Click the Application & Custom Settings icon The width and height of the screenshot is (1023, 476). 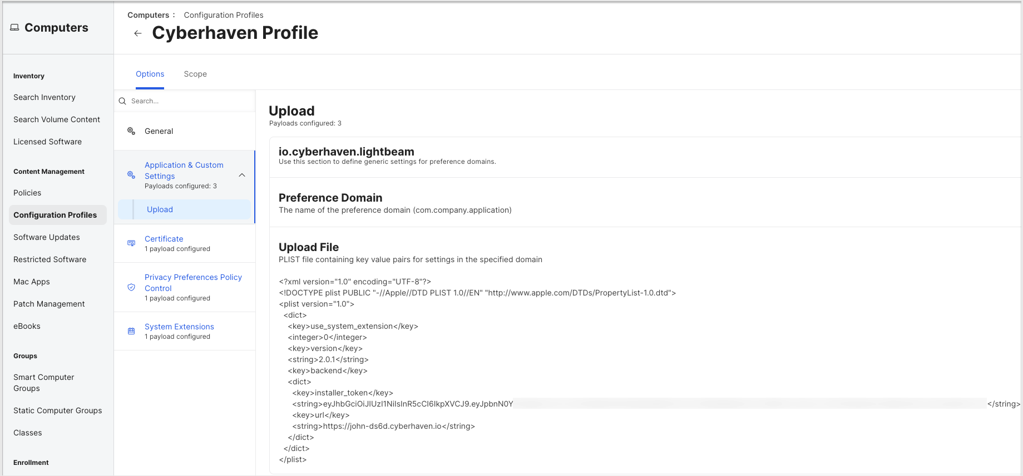(131, 175)
